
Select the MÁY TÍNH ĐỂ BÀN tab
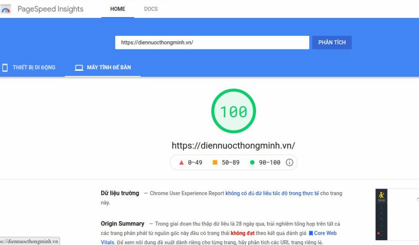[x=103, y=67]
